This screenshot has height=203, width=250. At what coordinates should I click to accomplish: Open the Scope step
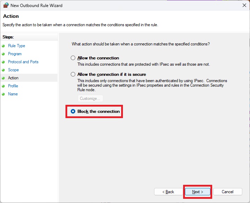13,70
